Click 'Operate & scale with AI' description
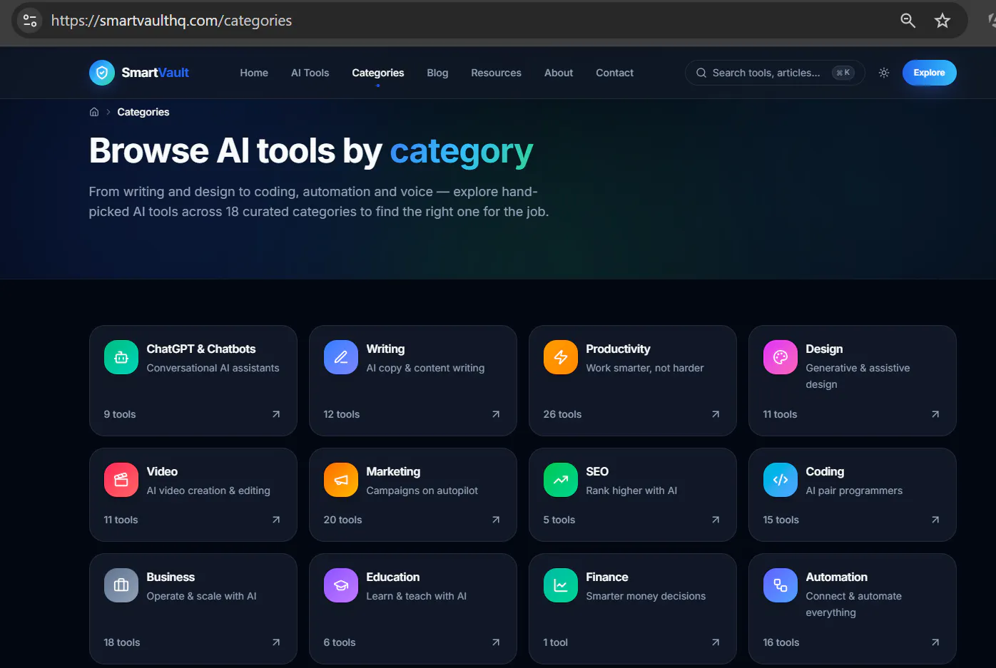The width and height of the screenshot is (996, 668). tap(201, 596)
